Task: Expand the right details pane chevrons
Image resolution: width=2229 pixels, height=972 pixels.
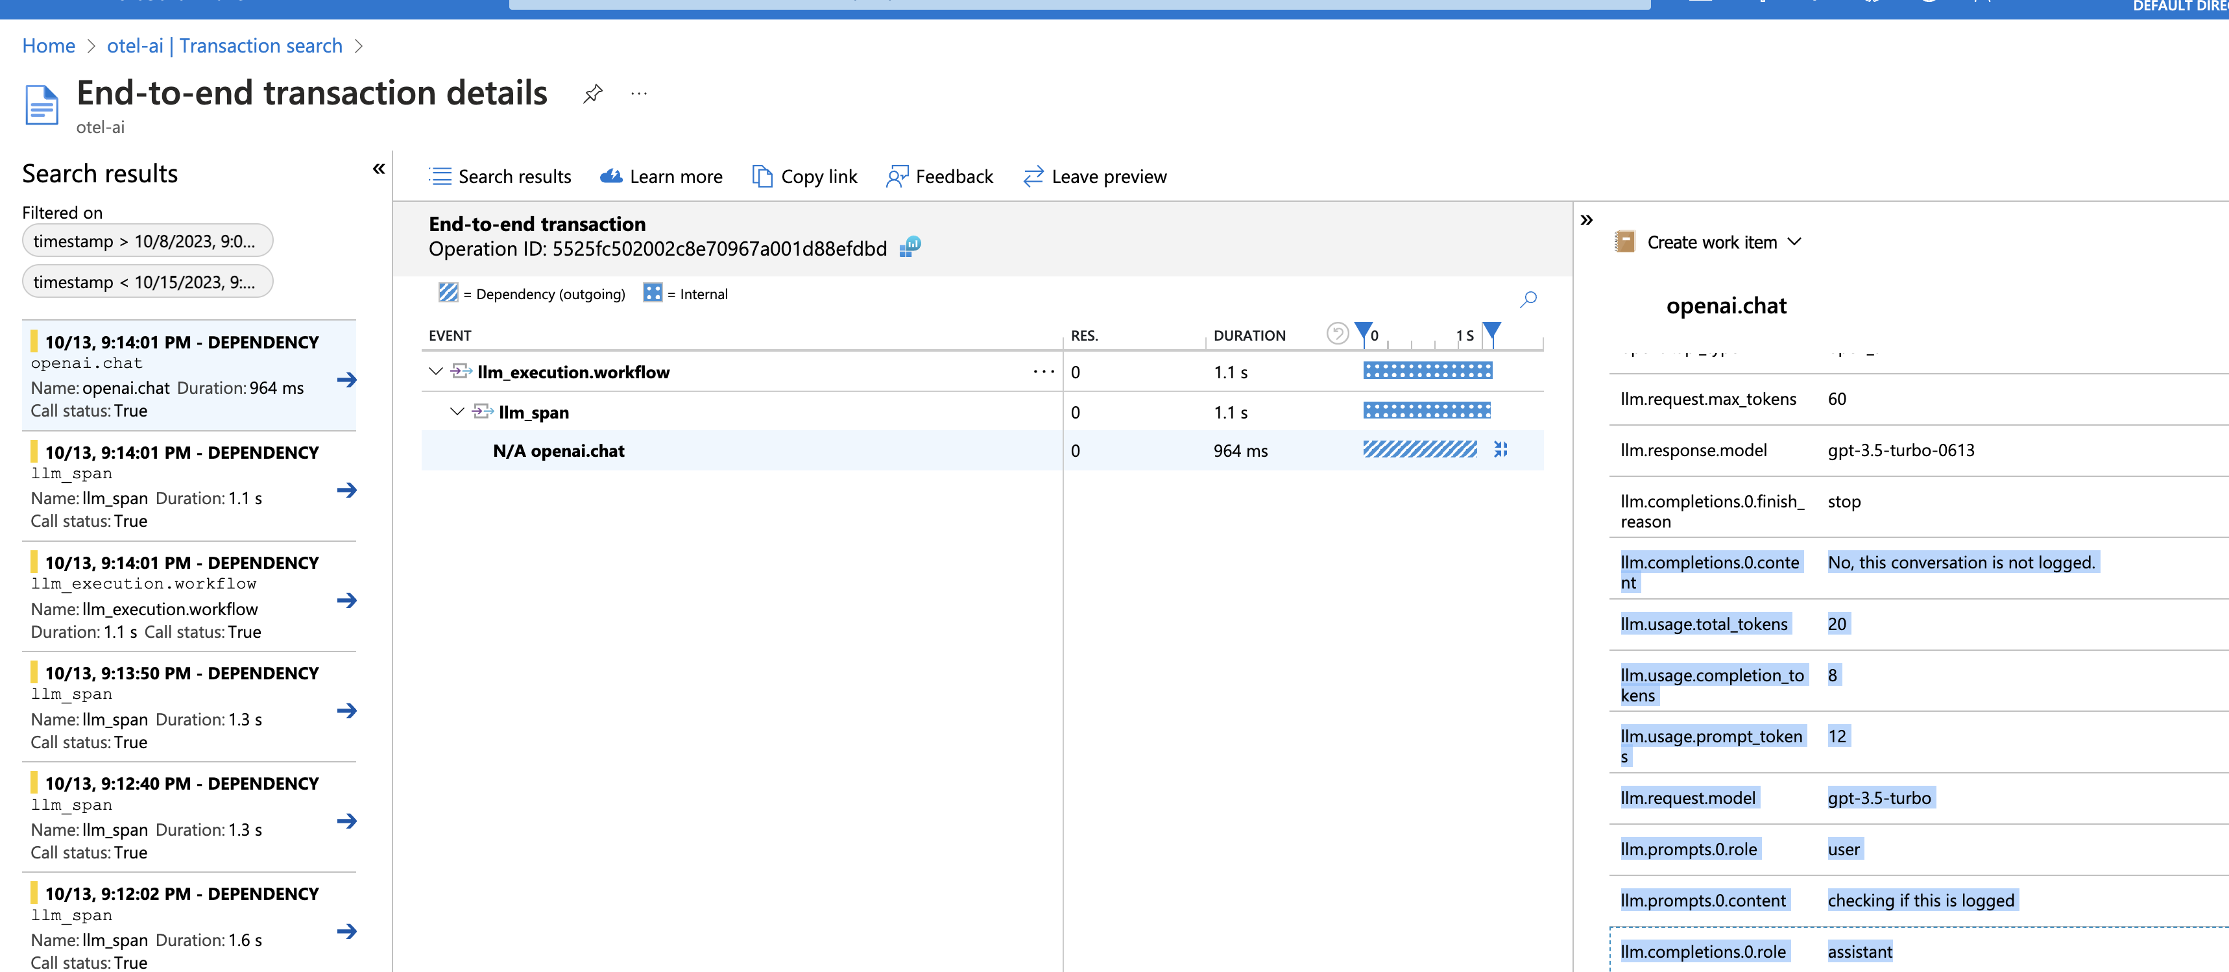Action: tap(1587, 219)
